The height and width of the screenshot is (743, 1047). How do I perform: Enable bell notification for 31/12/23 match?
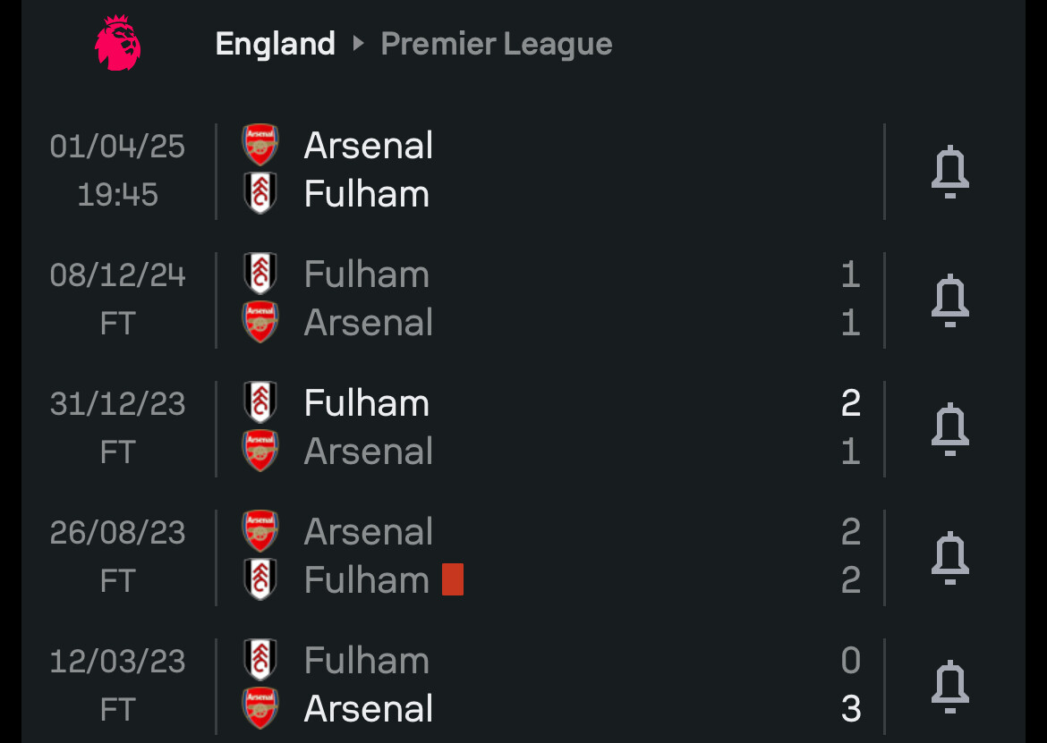pyautogui.click(x=950, y=429)
